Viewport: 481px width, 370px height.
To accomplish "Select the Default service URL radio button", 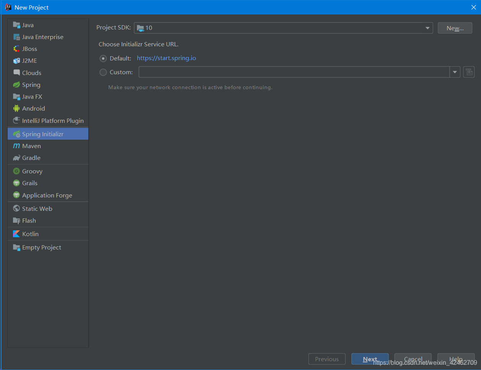I will [103, 59].
